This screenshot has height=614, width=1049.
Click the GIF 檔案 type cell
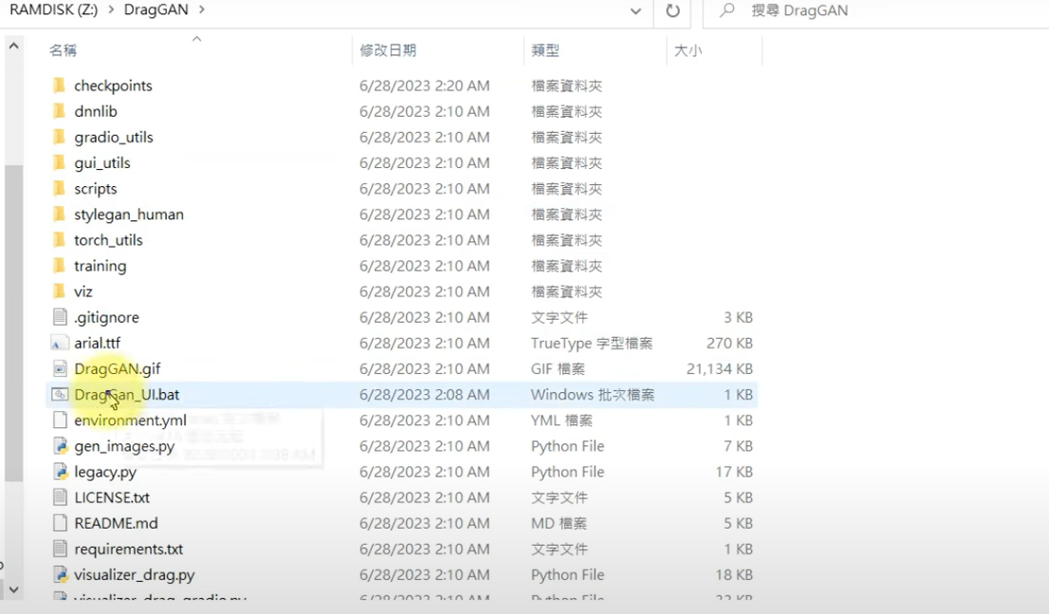[558, 368]
